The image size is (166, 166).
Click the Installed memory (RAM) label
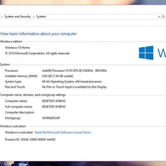coord(21,76)
